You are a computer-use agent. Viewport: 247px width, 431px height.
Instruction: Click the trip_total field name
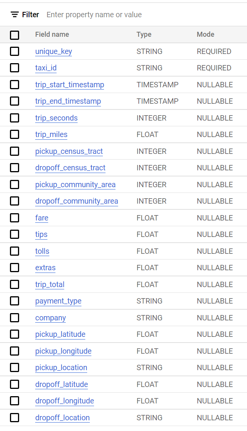tap(50, 284)
